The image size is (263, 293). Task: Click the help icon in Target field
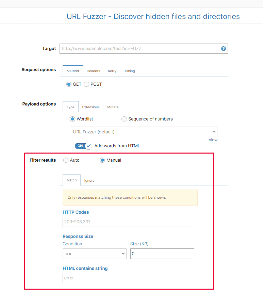224,49
